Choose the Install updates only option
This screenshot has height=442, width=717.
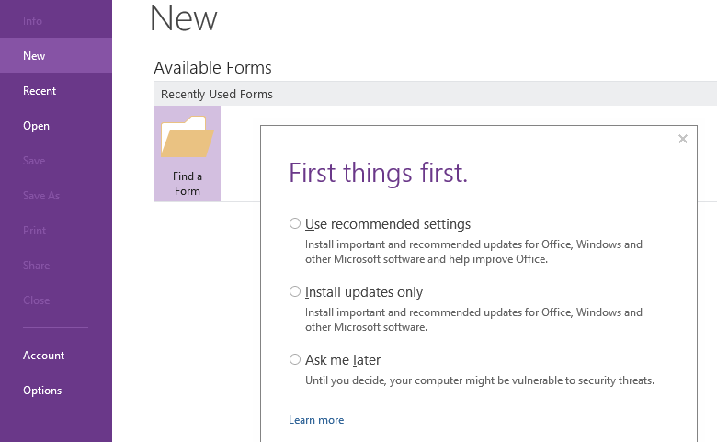(295, 291)
